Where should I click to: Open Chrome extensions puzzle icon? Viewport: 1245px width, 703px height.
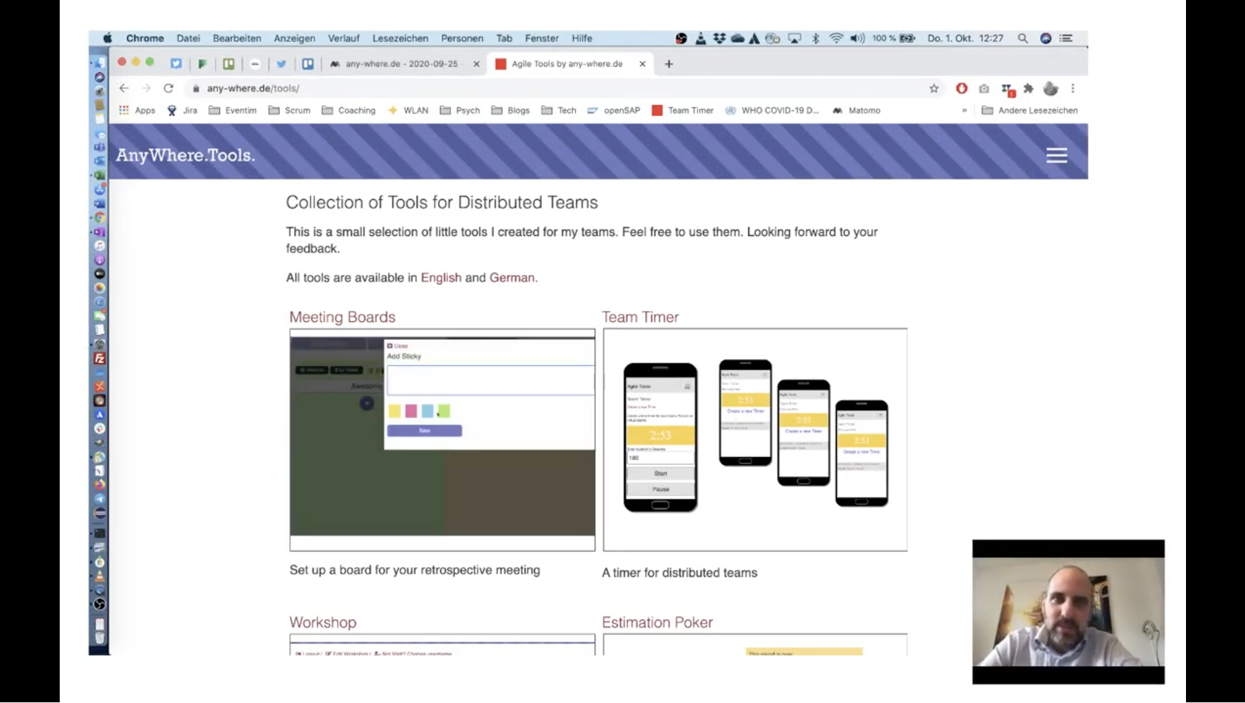[x=1028, y=88]
